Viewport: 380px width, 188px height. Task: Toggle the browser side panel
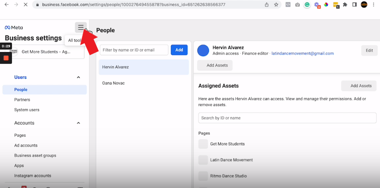pyautogui.click(x=354, y=5)
